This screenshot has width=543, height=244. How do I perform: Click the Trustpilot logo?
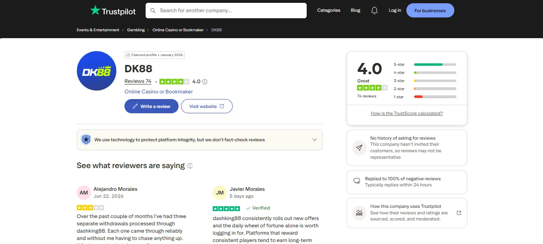coord(113,11)
